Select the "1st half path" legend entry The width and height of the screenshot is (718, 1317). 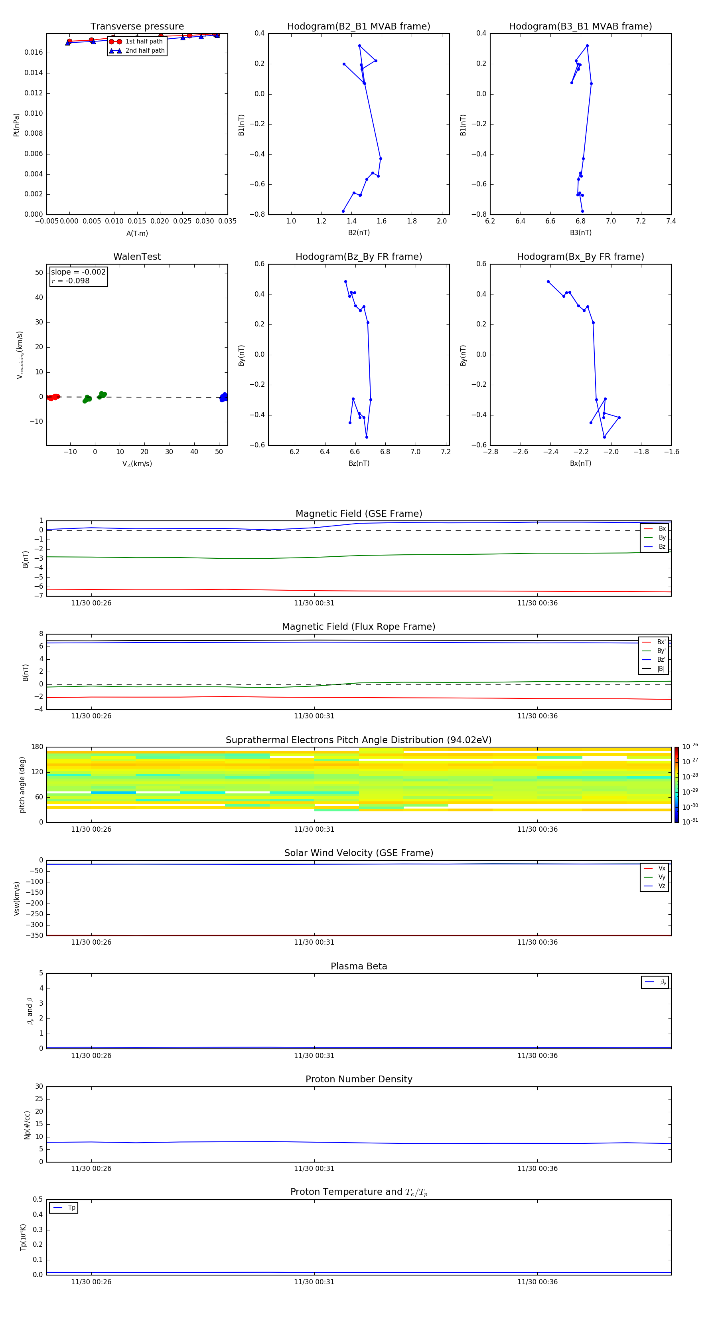pyautogui.click(x=136, y=42)
